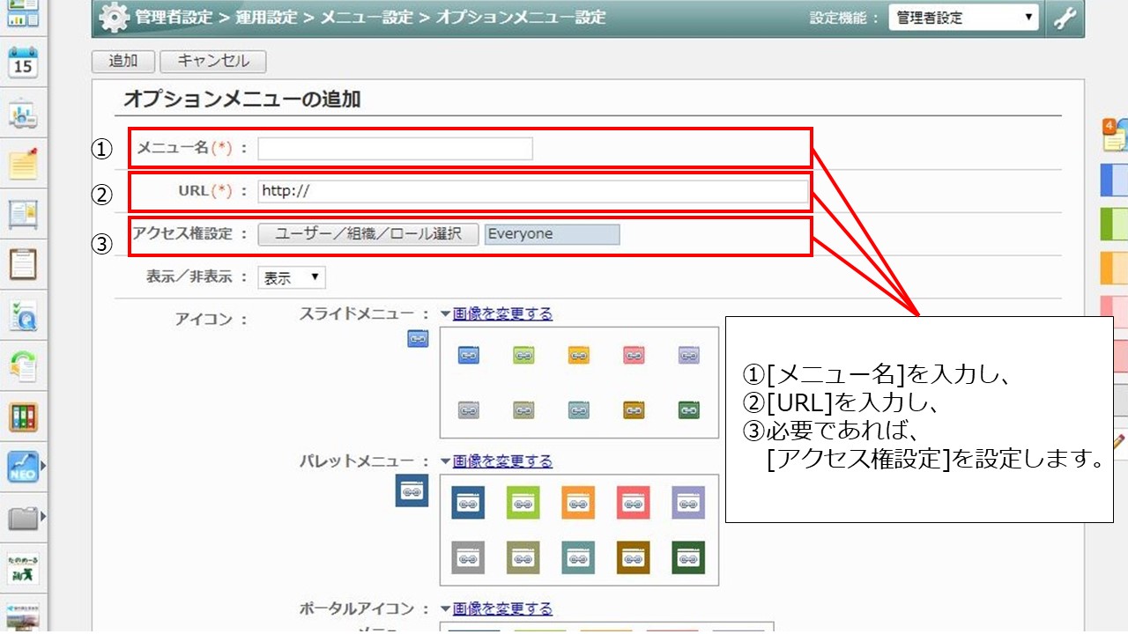Choose the pink palette menu icon
The image size is (1128, 634).
(633, 503)
